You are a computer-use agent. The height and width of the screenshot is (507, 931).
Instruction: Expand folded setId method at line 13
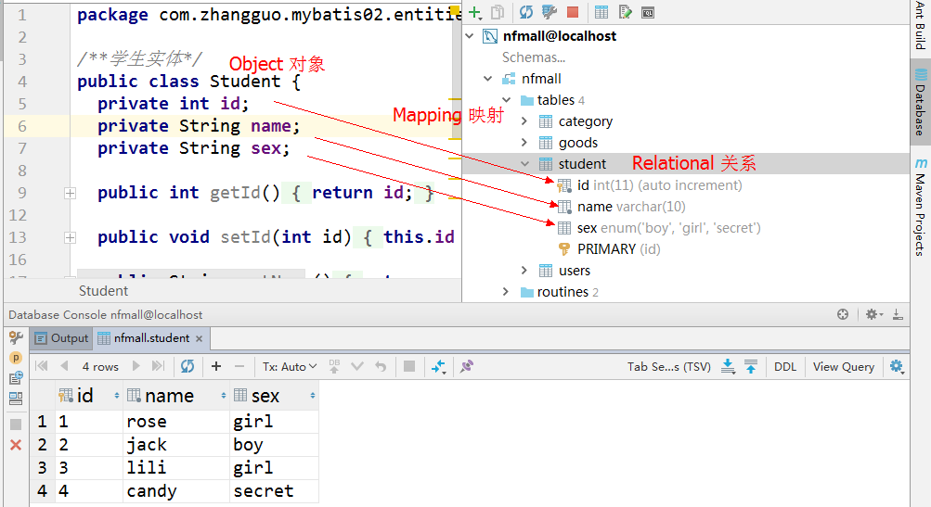tap(70, 237)
